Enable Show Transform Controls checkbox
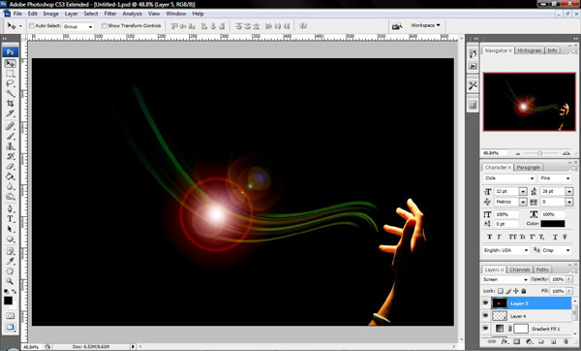Viewport: 581px width, 351px height. (105, 25)
